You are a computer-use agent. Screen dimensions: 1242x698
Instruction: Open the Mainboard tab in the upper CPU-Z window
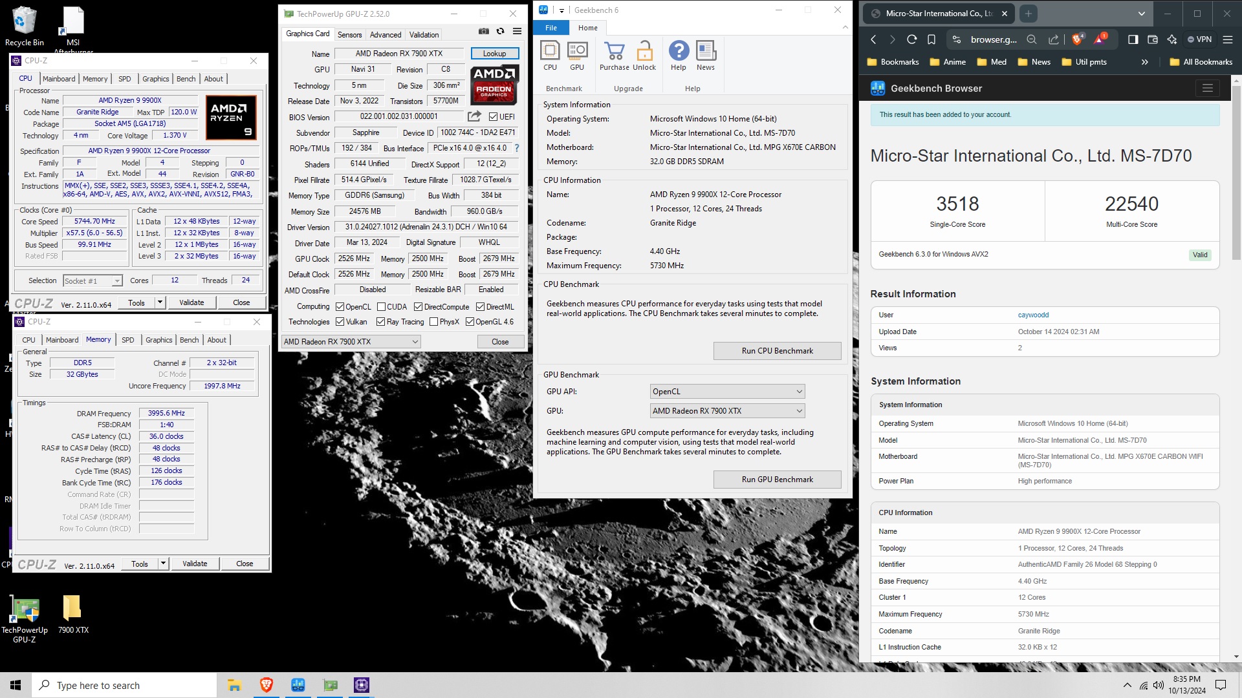click(x=59, y=79)
